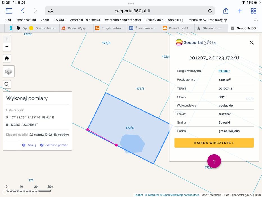Reset map view with home icon
Image resolution: width=262 pixels, height=197 pixels.
click(7, 58)
